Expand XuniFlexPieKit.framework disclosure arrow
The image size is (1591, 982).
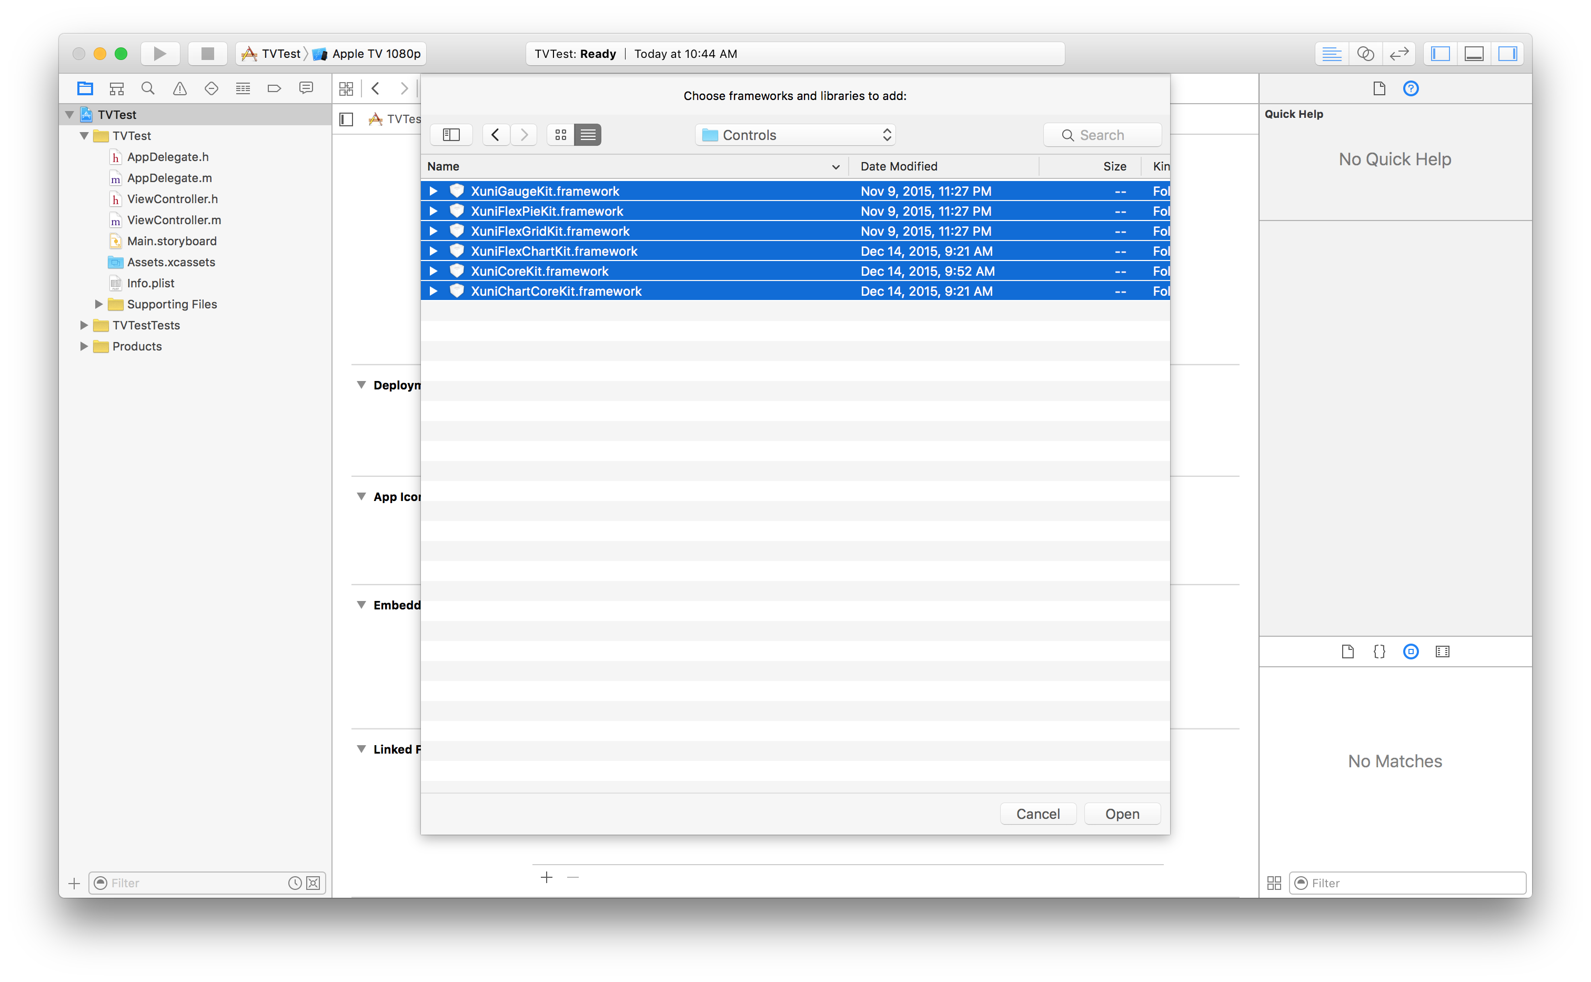pos(433,211)
